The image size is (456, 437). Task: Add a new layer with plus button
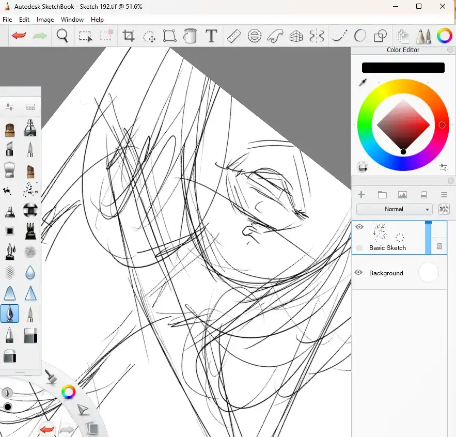361,195
